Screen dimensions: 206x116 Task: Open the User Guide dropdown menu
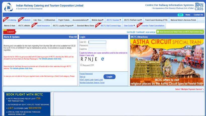click(x=129, y=25)
